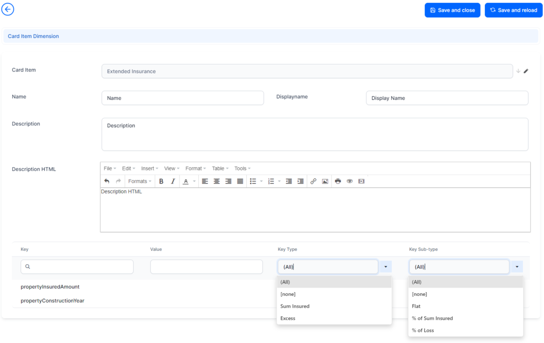Center align text in the editor
The width and height of the screenshot is (544, 343).
tap(217, 181)
